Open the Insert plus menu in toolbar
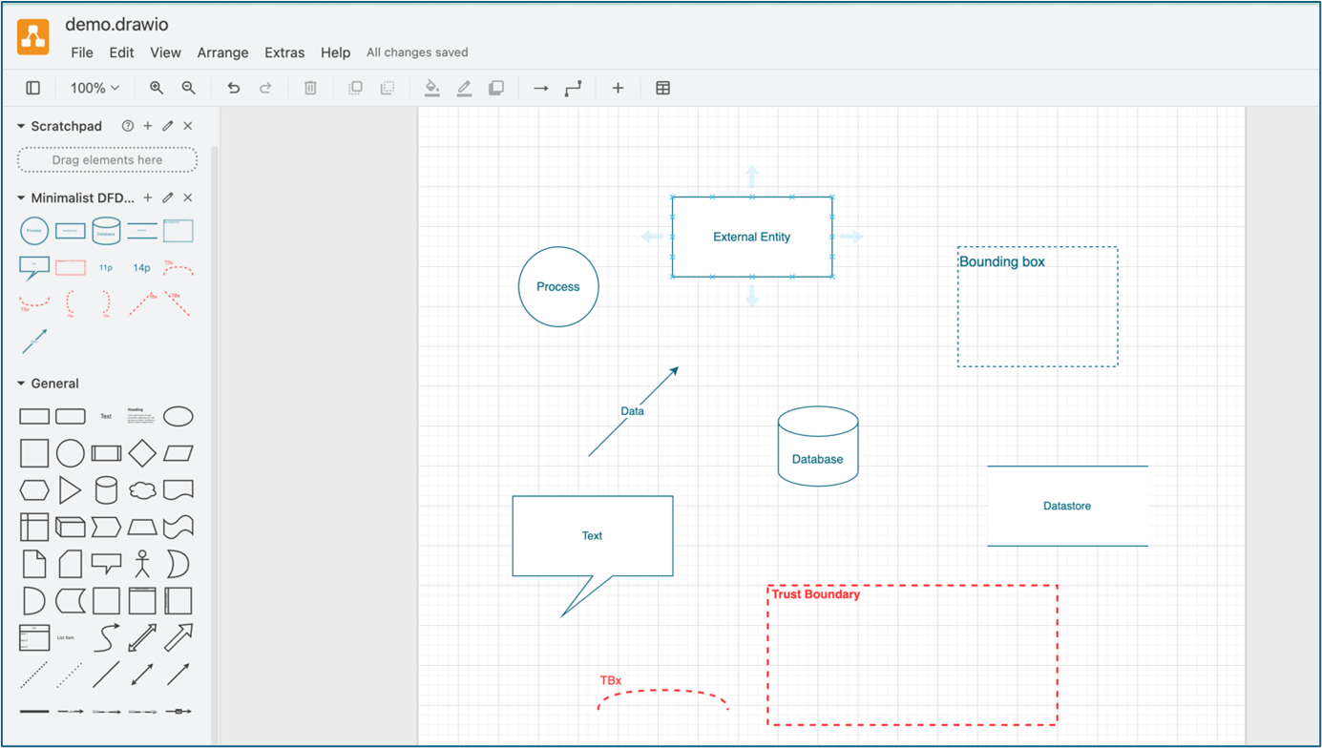The height and width of the screenshot is (748, 1322). [x=618, y=88]
